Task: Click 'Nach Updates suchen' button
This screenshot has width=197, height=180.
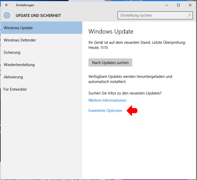Action: pyautogui.click(x=110, y=62)
